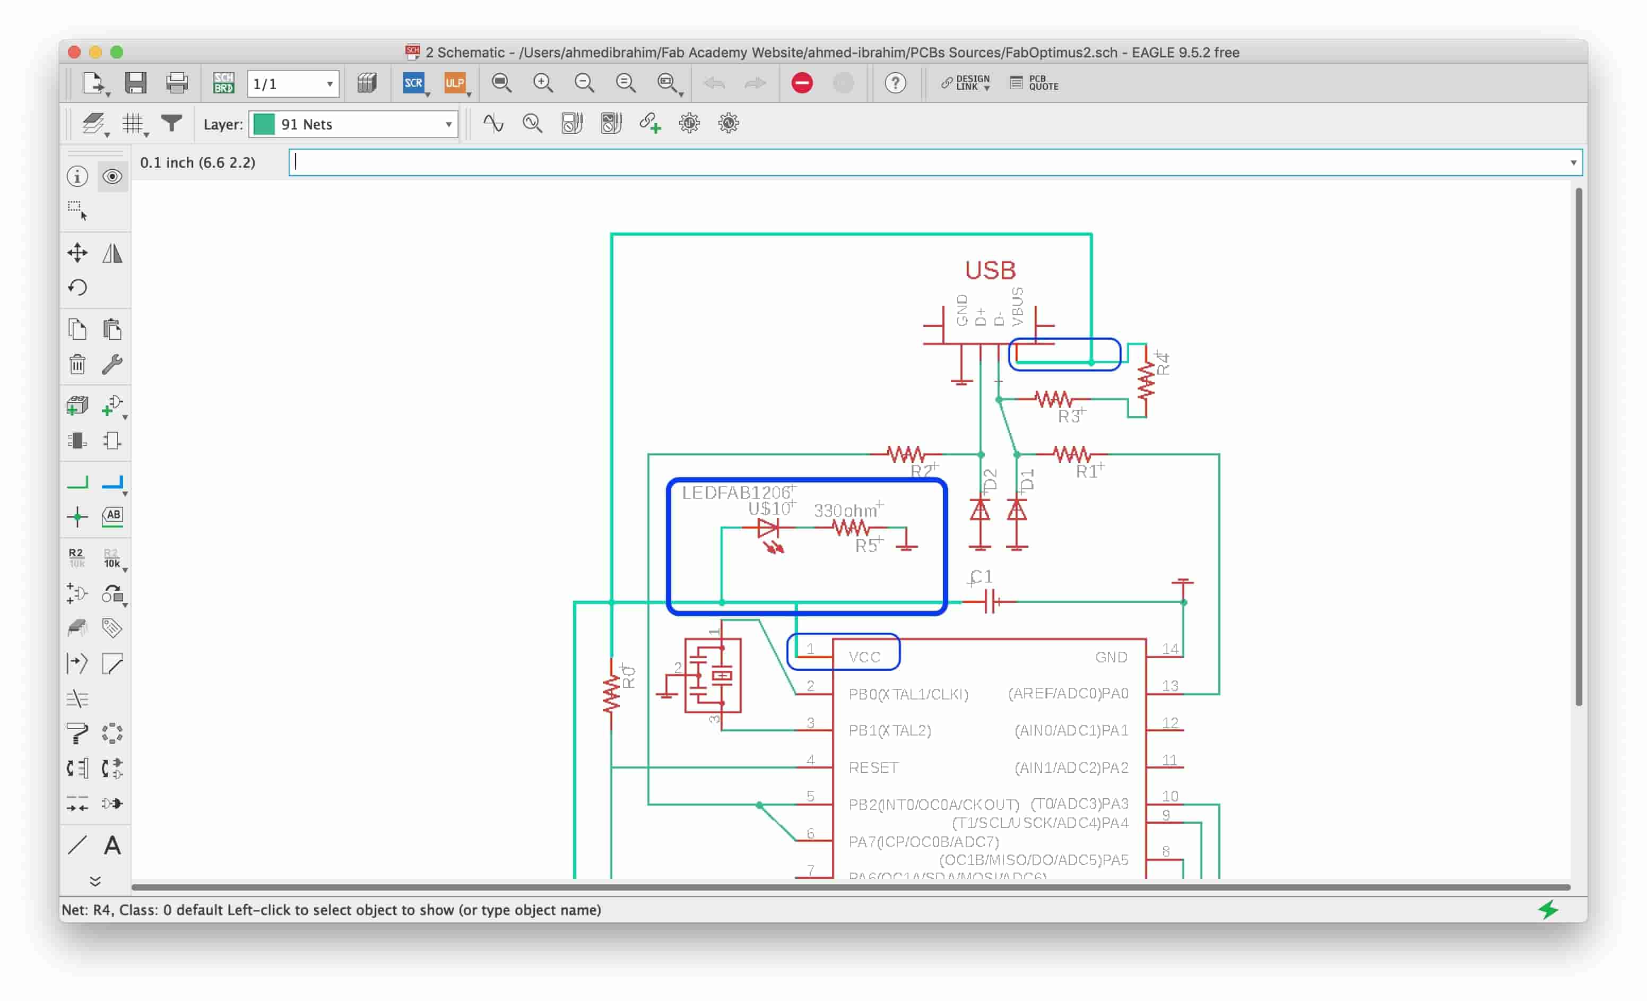This screenshot has height=1001, width=1647.
Task: Click the red "USB" component label
Action: coord(990,270)
